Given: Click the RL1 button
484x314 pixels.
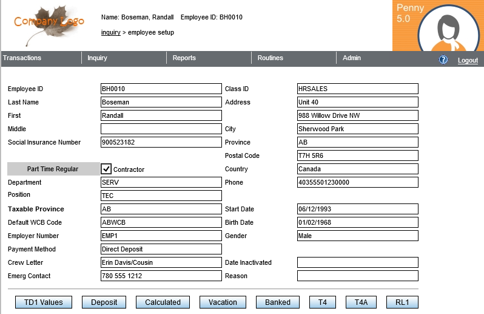Looking at the screenshot, I should click(402, 302).
